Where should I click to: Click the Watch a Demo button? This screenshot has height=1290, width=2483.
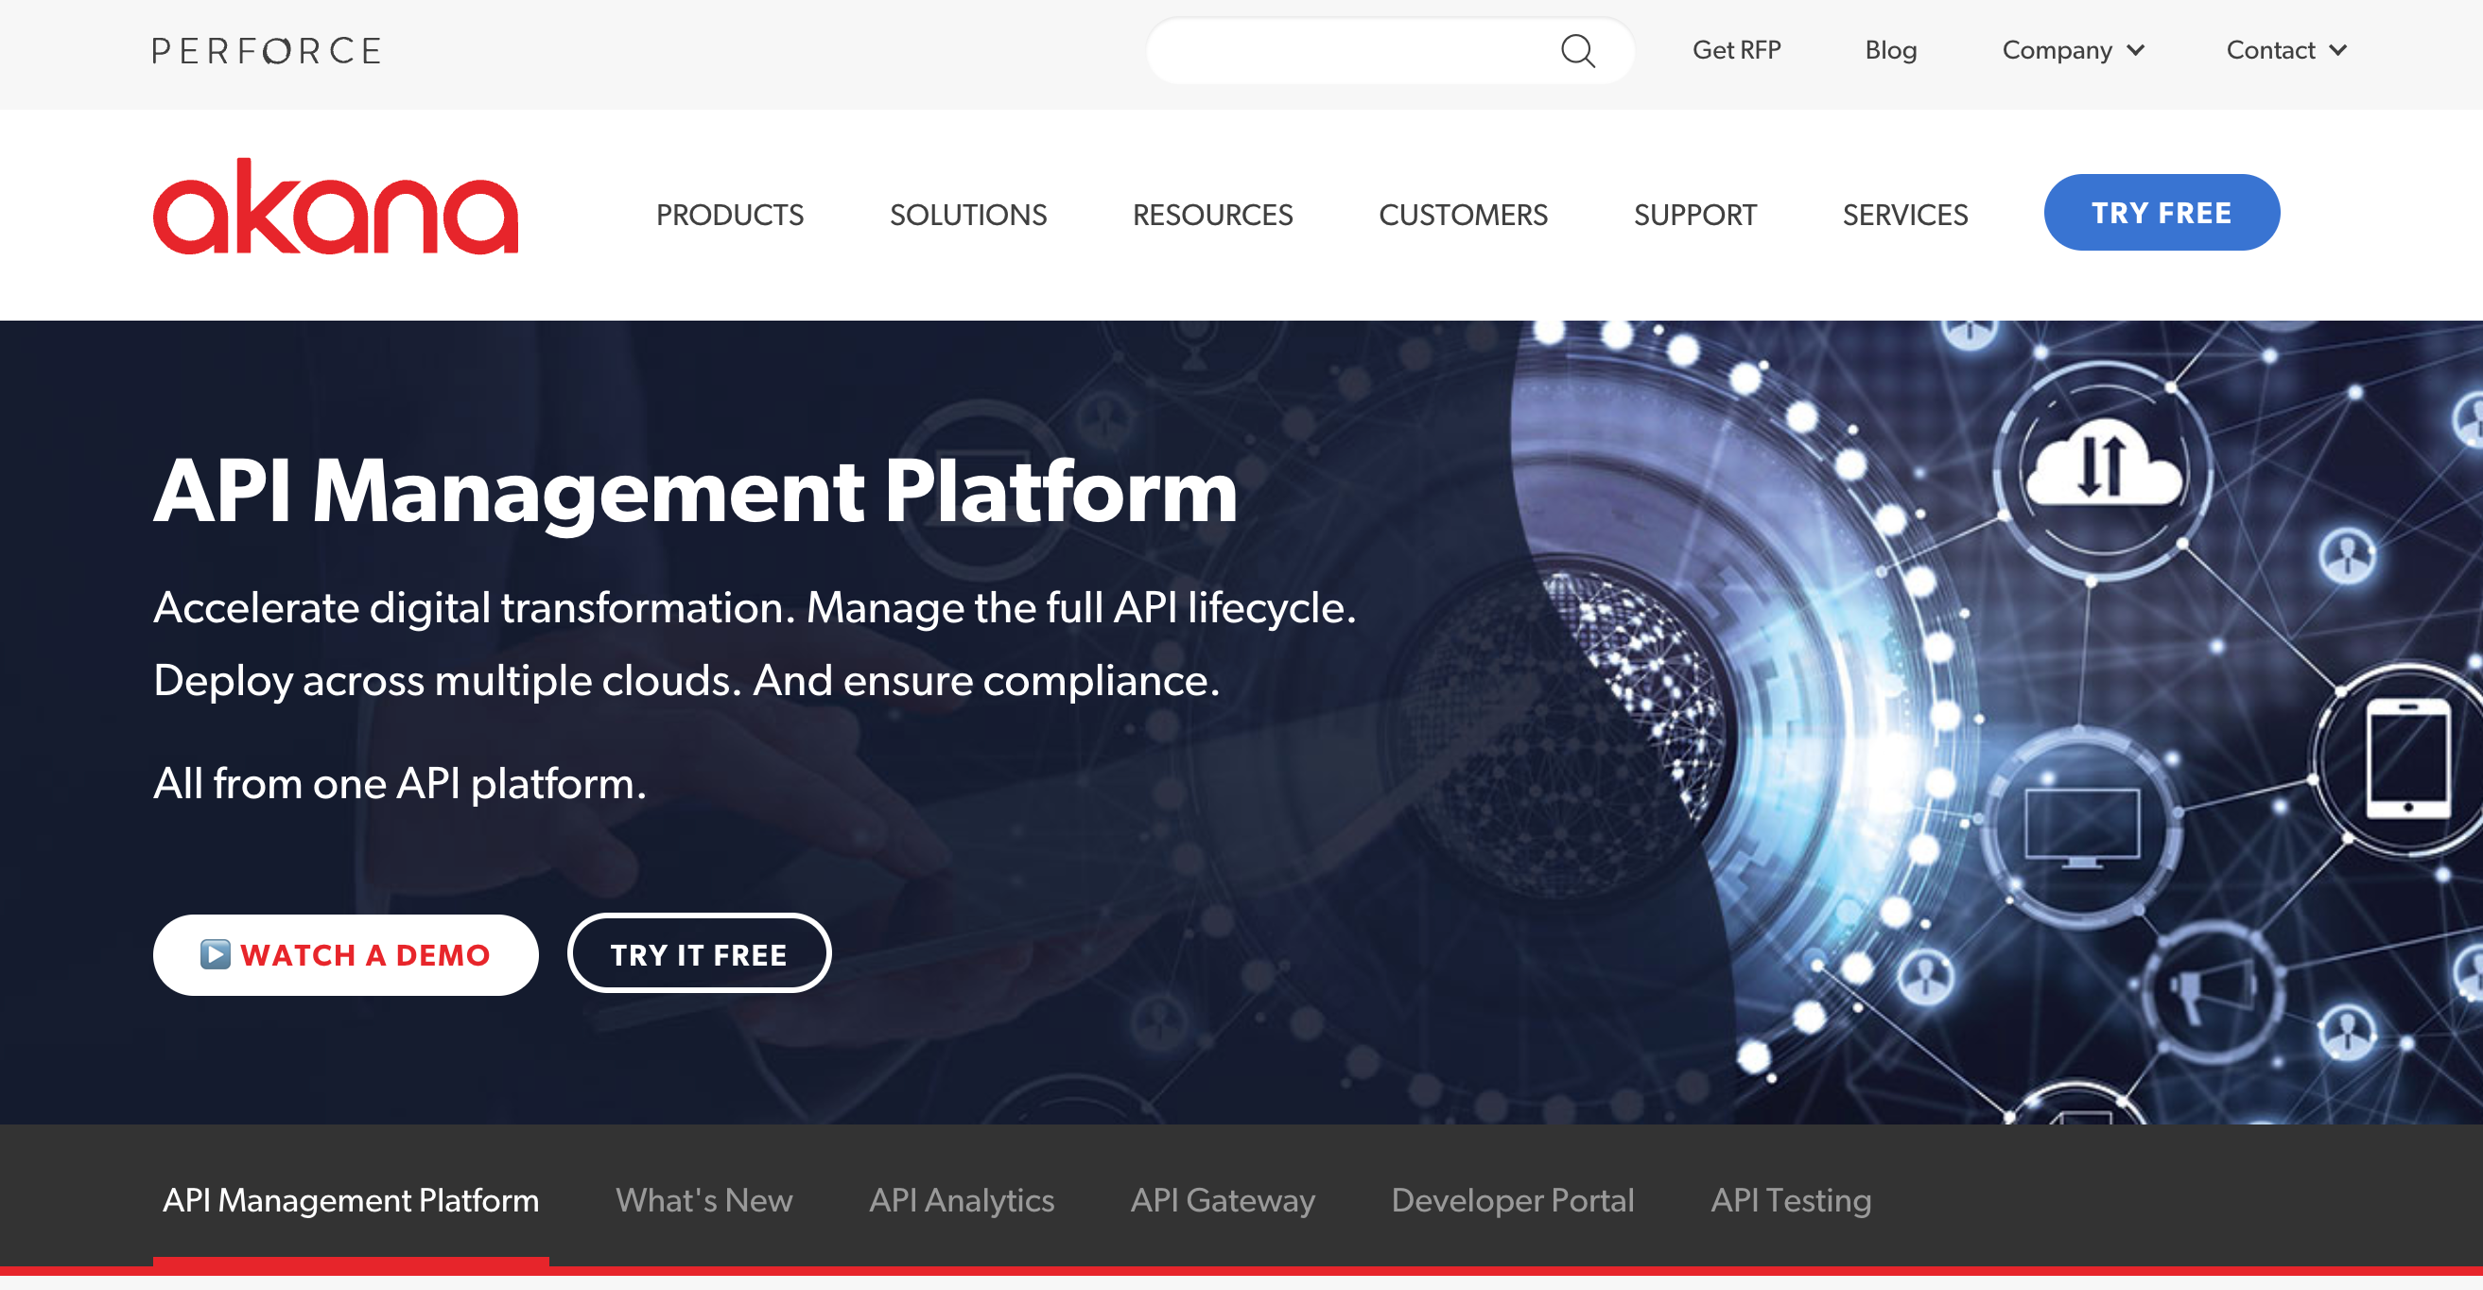345,954
